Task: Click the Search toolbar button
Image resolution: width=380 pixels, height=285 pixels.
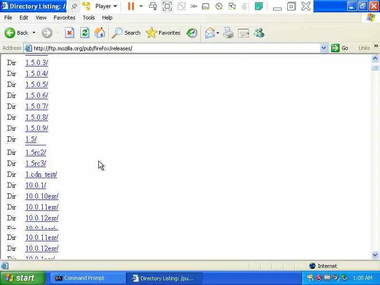Action: [126, 33]
